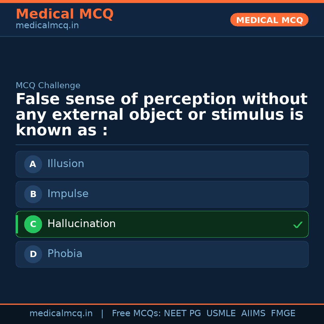Click the D letter circle badge

33,254
